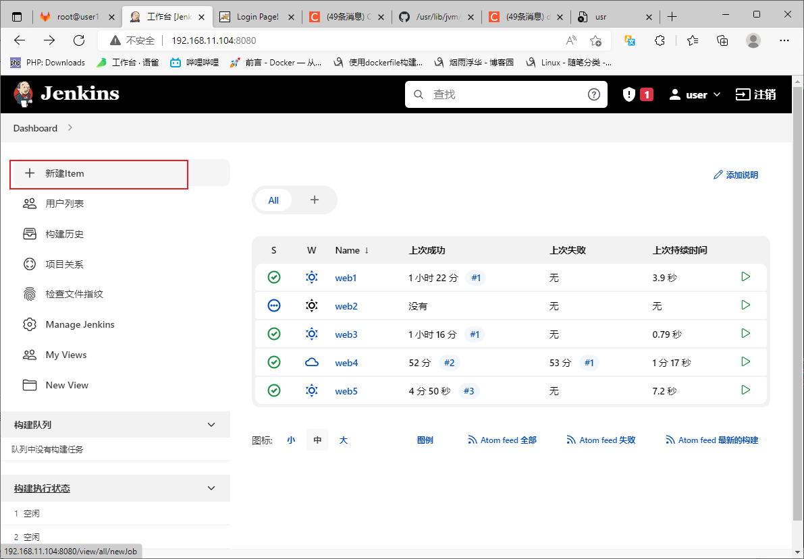Click the web4 success status icon
Viewport: 804px width, 559px height.
tap(274, 362)
